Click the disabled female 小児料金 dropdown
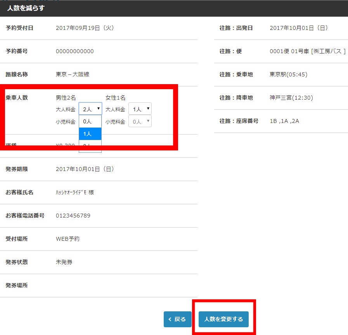Screen dimensions: 348x335 pyautogui.click(x=140, y=121)
